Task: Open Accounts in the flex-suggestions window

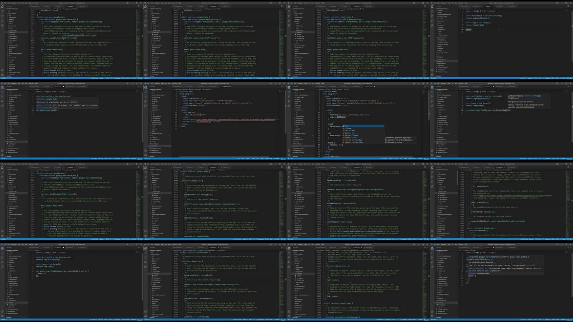Action: point(289,151)
